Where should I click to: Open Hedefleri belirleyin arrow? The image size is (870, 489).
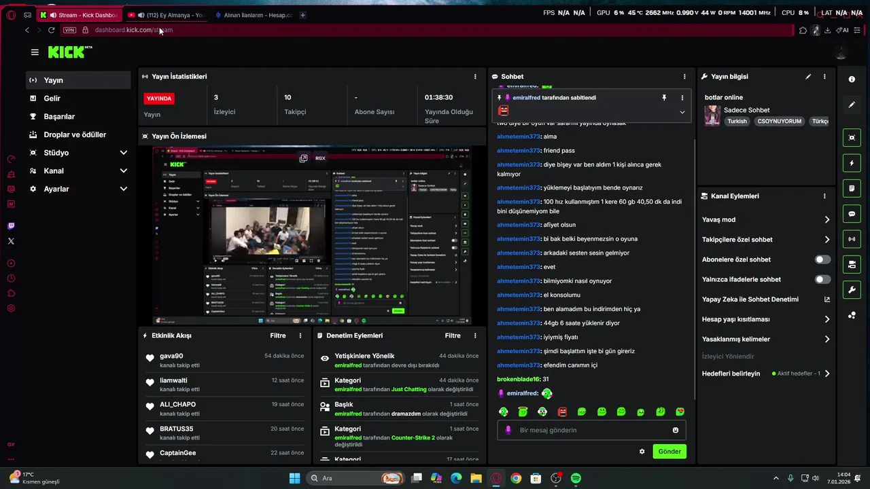point(827,374)
